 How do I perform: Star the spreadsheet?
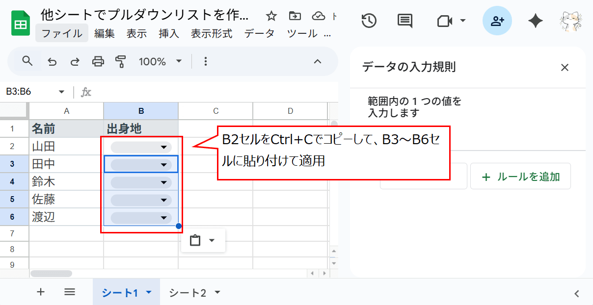[x=271, y=16]
